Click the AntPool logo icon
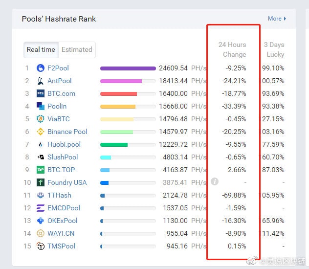Screen dimensions: 309x269 pyautogui.click(x=41, y=81)
